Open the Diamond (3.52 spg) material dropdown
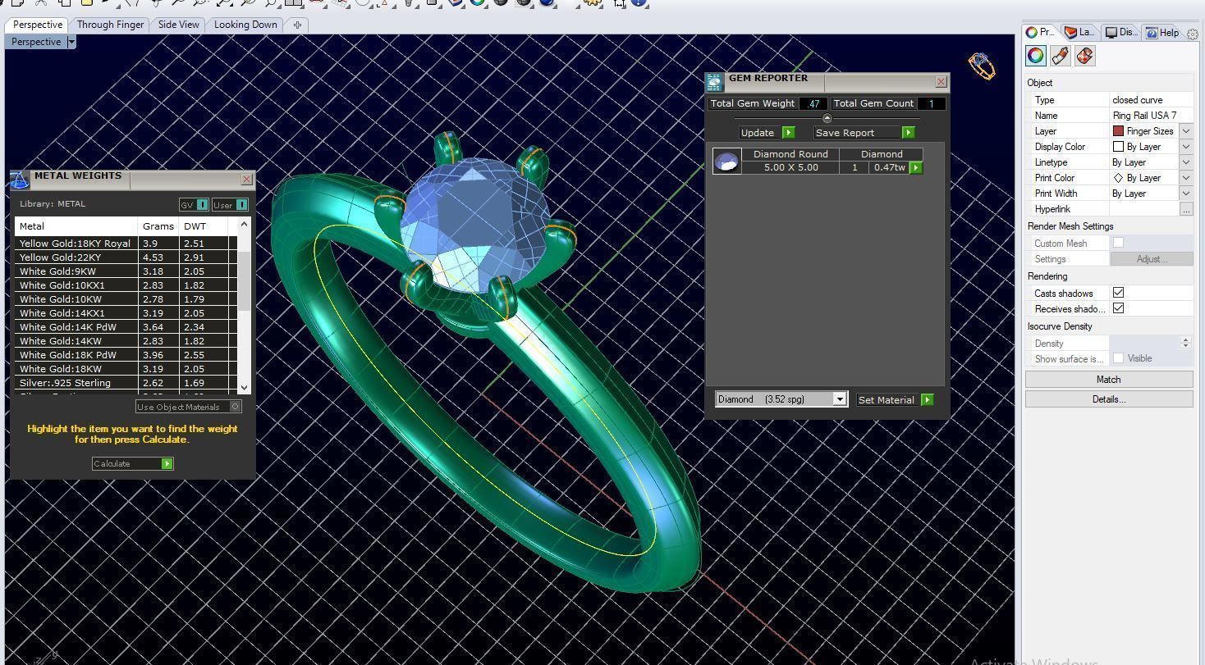 (x=839, y=399)
